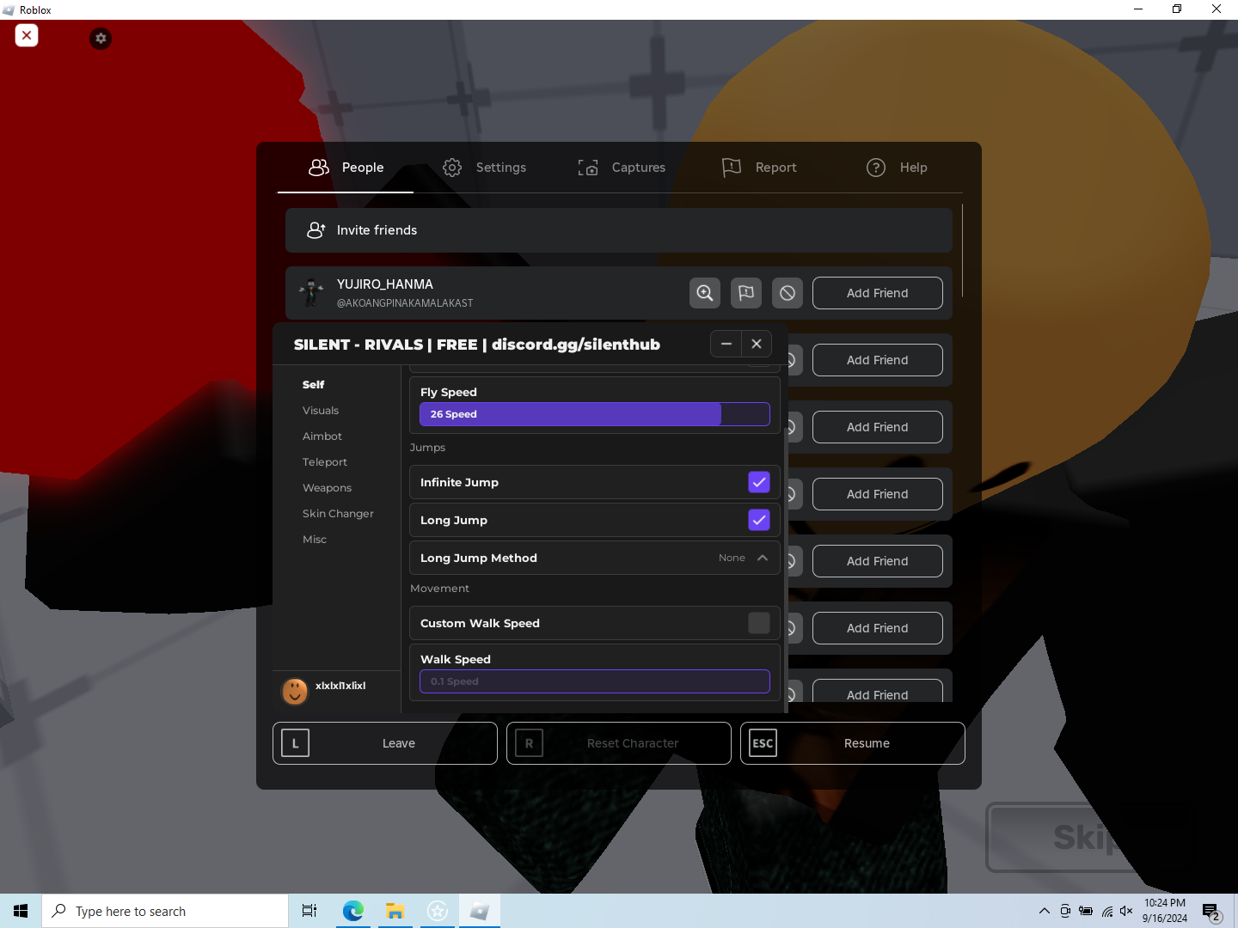Switch to the Captures tab
The width and height of the screenshot is (1238, 928).
coord(622,168)
